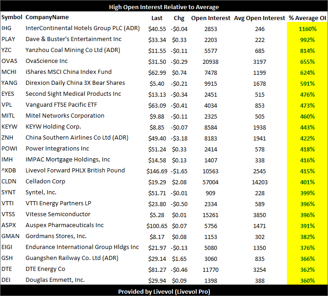Click Mitel Networks Corporation name
Screen dimensions: 328x296
(x=65, y=116)
